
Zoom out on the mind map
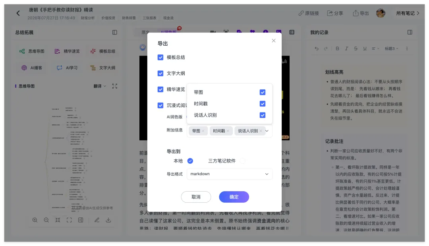[x=46, y=220]
